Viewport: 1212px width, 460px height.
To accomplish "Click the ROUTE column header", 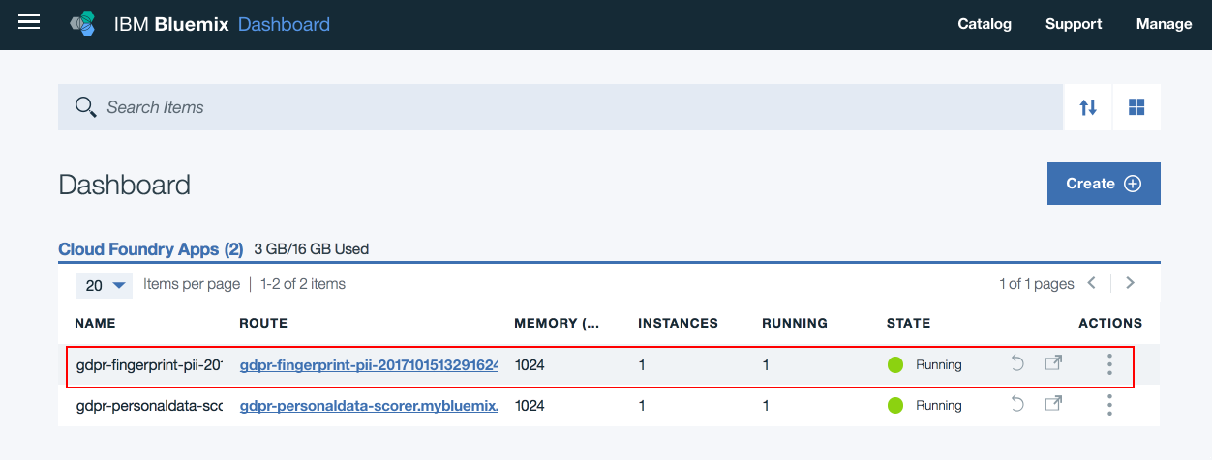I will (263, 323).
